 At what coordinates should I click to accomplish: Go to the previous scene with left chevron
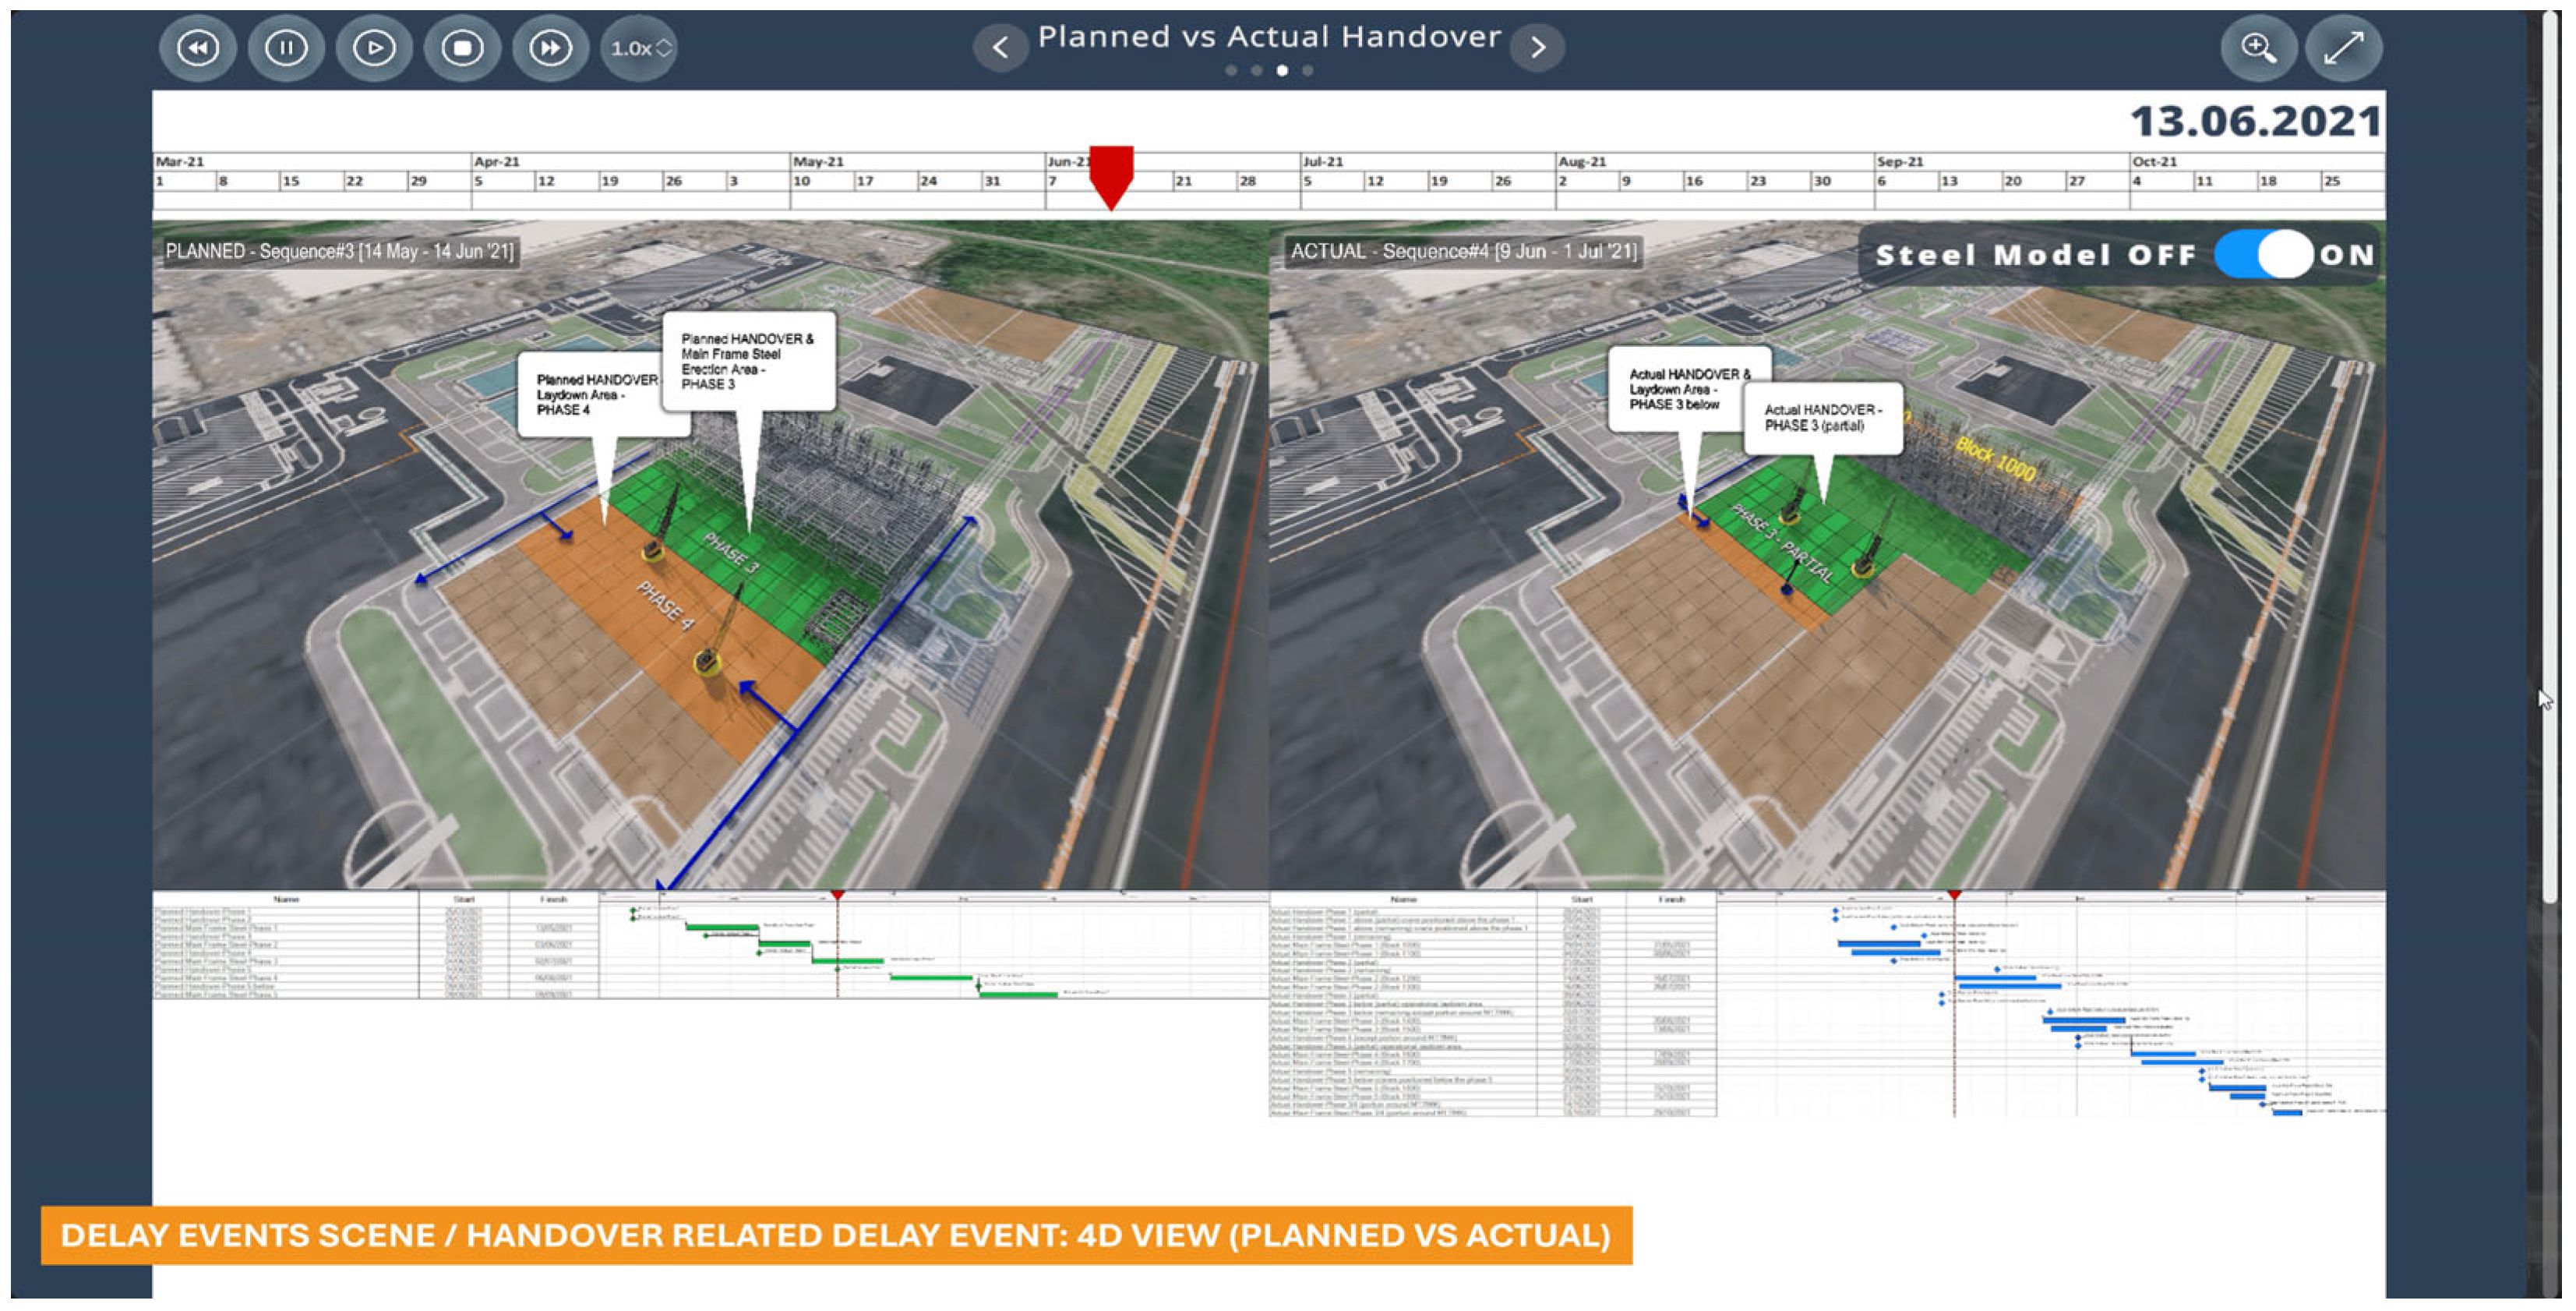pyautogui.click(x=1000, y=47)
